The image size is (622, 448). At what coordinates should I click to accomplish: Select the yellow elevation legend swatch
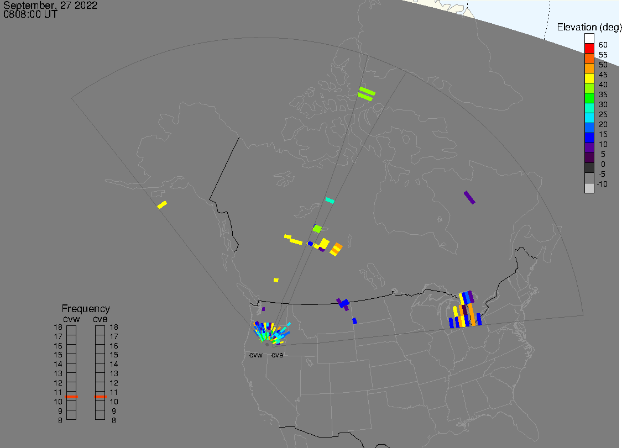589,78
